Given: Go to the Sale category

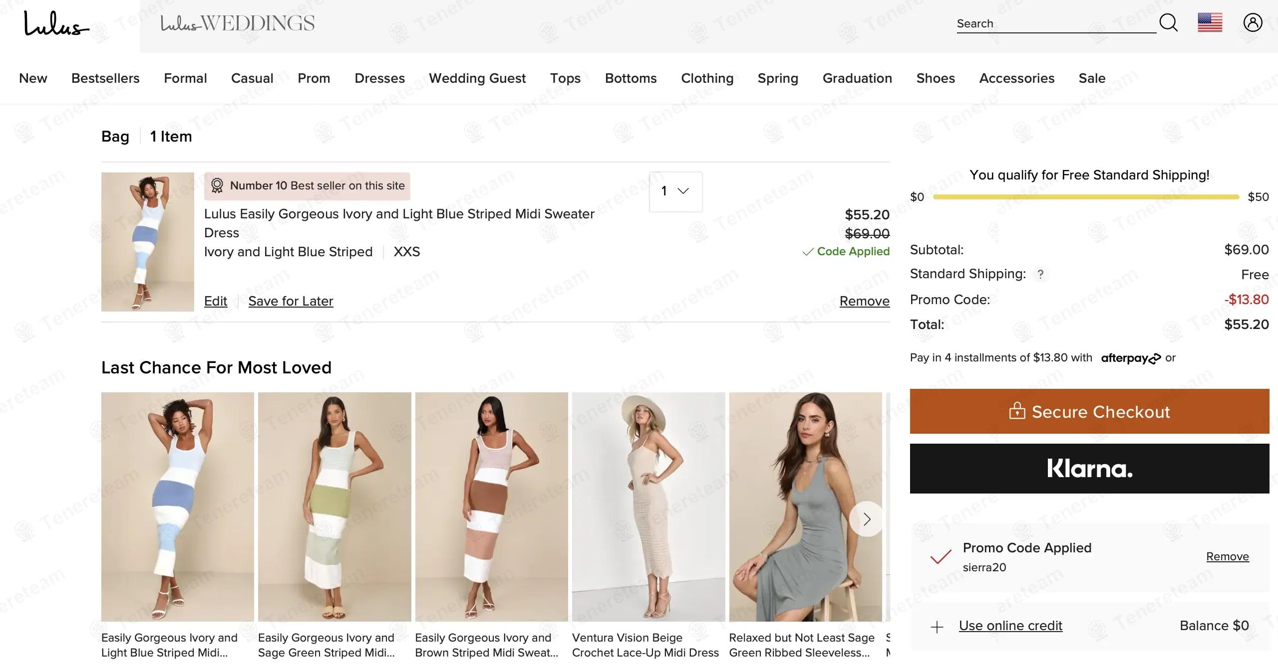Looking at the screenshot, I should (1092, 78).
